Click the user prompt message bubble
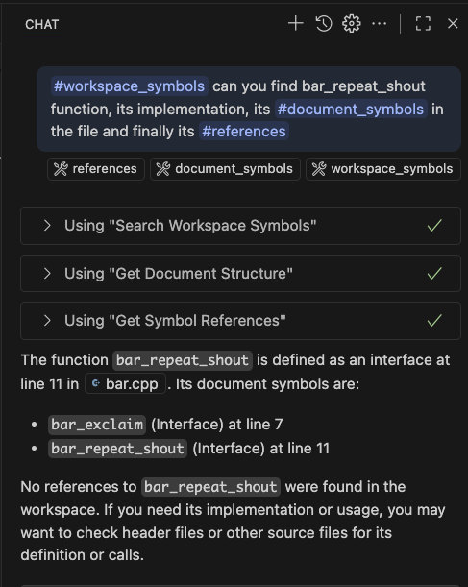468x587 pixels. (249, 109)
